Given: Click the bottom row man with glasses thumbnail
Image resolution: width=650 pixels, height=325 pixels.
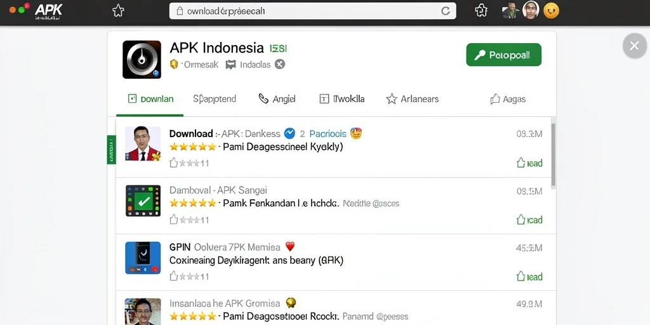Looking at the screenshot, I should pos(143,311).
